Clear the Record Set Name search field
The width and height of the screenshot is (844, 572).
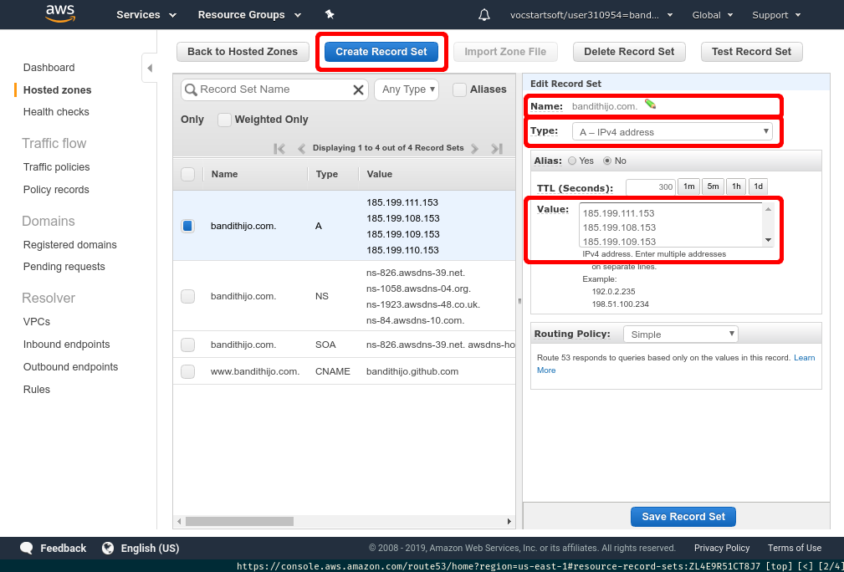(358, 90)
